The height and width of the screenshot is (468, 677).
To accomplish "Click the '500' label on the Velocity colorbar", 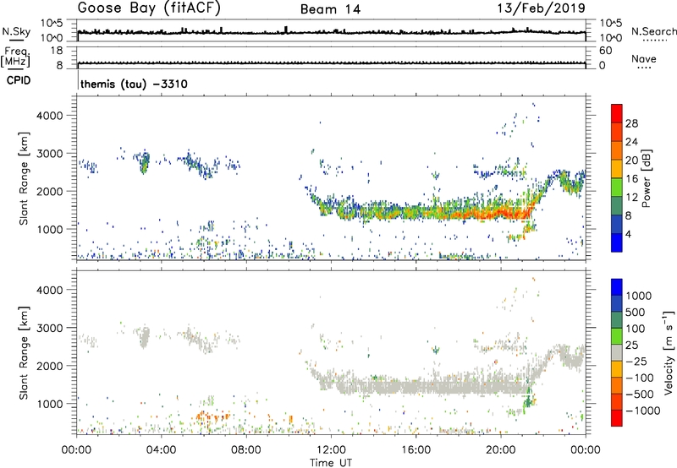I will coord(636,312).
